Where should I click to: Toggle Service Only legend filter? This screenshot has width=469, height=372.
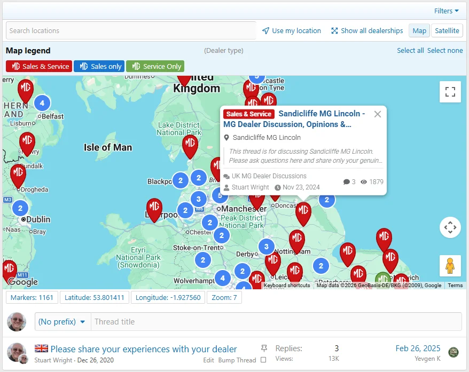[x=155, y=66]
